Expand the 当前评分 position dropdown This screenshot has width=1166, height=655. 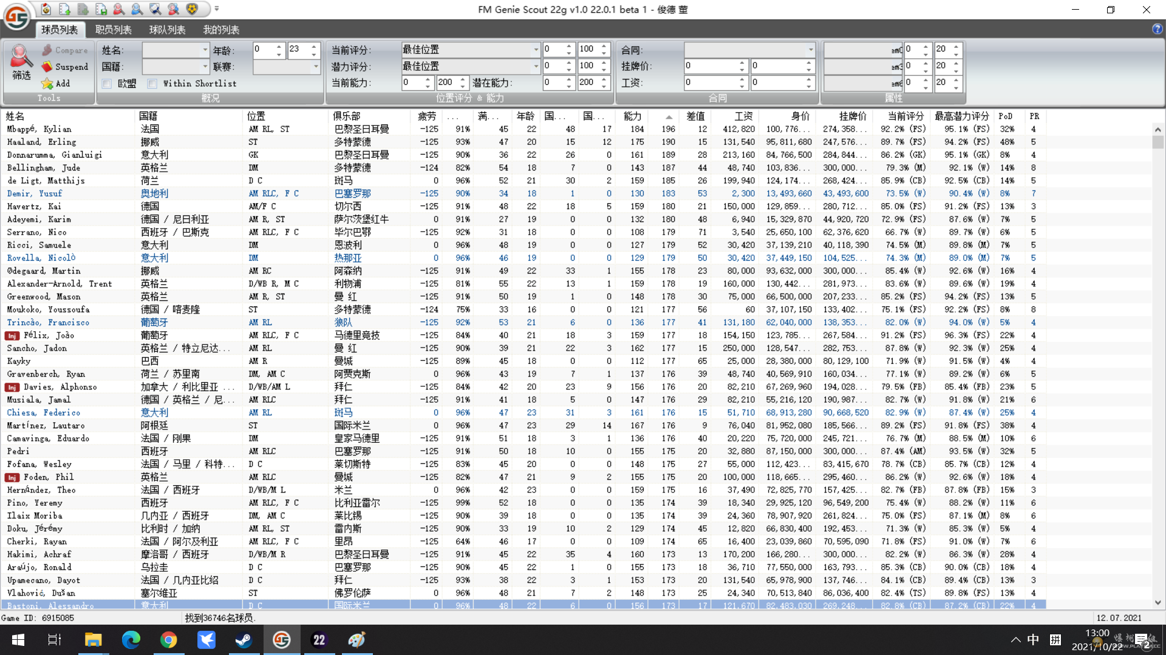[536, 50]
